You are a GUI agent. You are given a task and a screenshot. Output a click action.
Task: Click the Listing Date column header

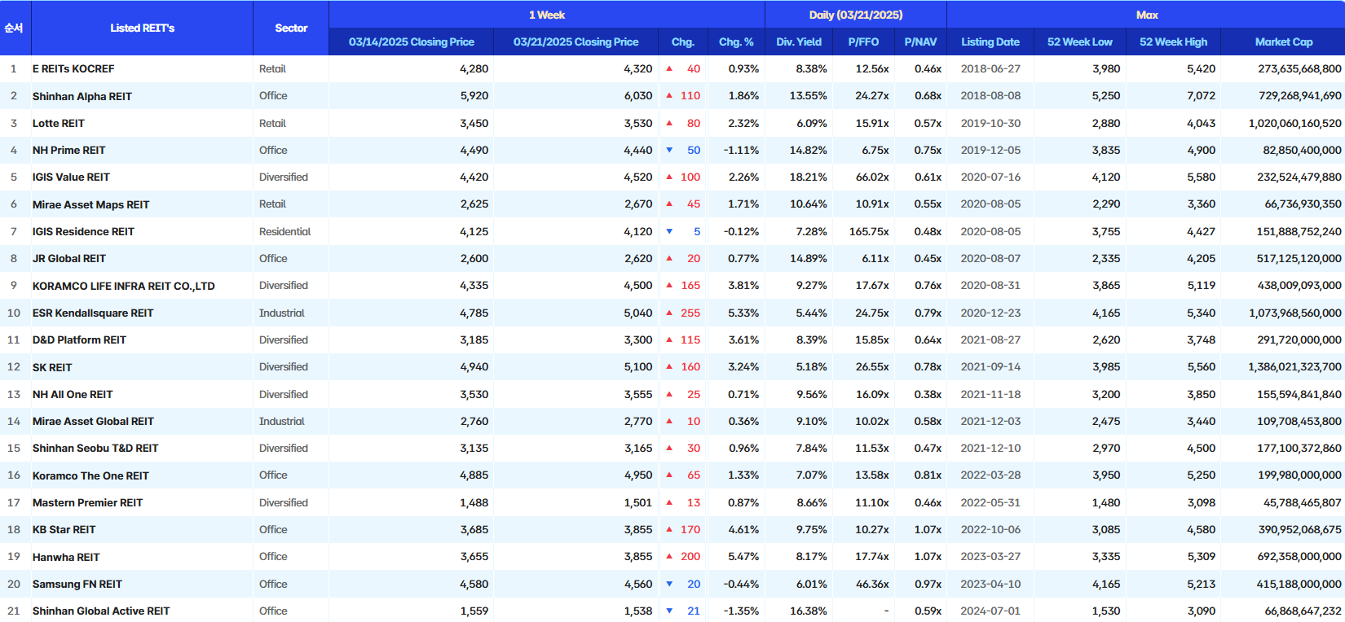pos(990,42)
